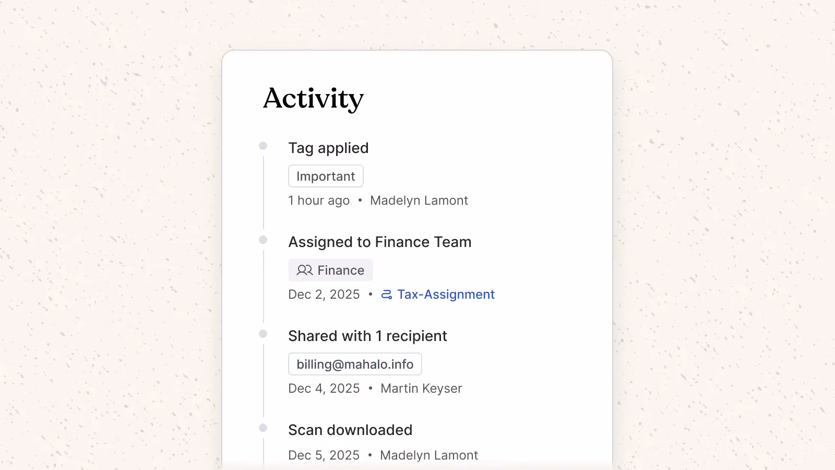Click the Shared with 1 recipient heading
This screenshot has height=470, width=835.
click(x=367, y=336)
